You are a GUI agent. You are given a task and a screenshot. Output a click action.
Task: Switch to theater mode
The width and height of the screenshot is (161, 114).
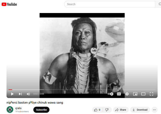pyautogui.click(x=143, y=94)
